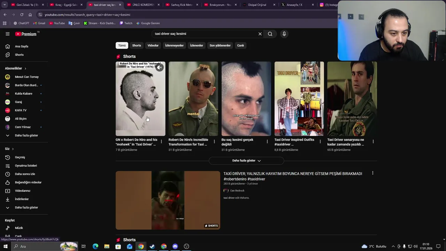
Task: Click the magnifier search button
Action: [270, 34]
